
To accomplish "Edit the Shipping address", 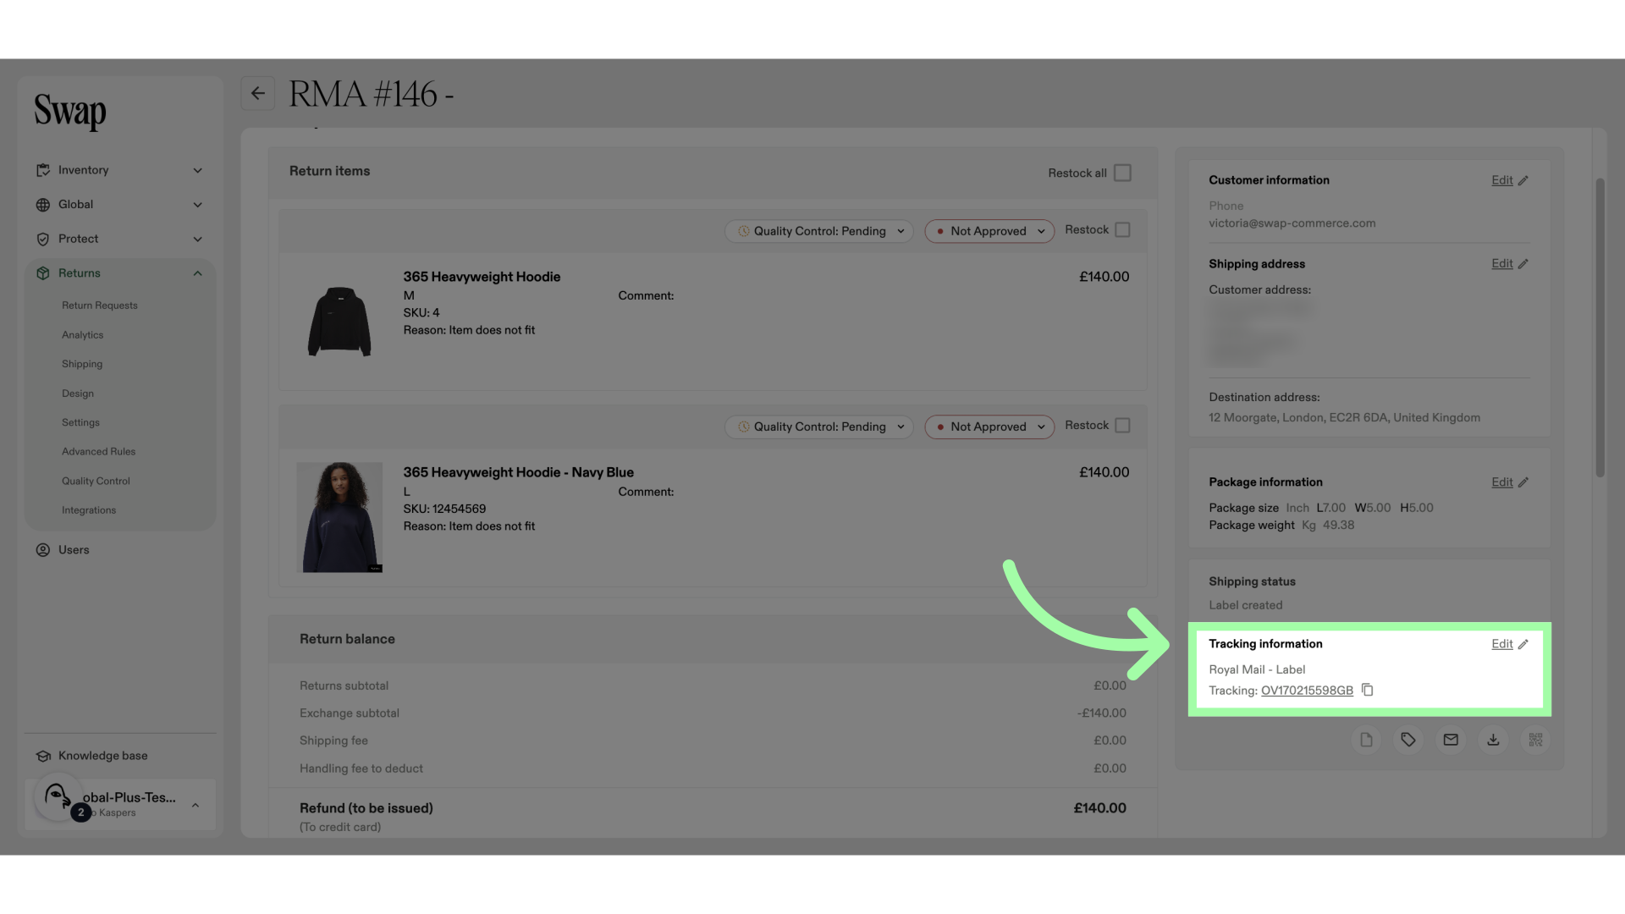I will point(1510,264).
